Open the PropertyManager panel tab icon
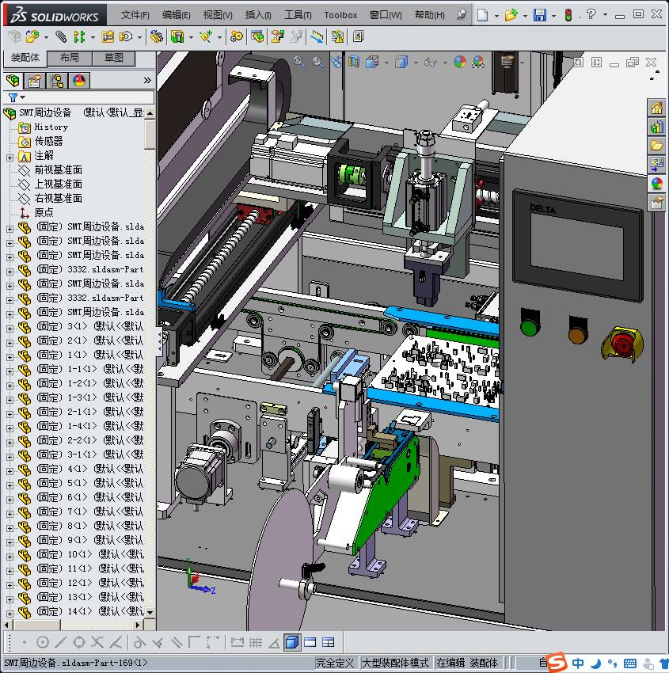 [35, 81]
